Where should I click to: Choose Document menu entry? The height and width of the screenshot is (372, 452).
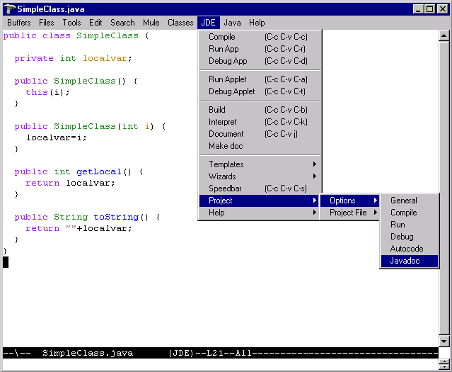[260, 134]
